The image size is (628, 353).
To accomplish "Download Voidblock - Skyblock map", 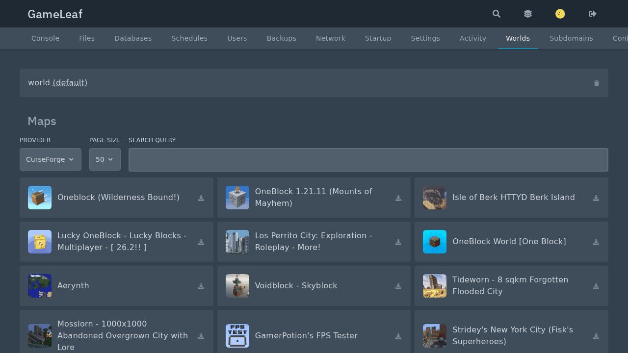I will [398, 286].
